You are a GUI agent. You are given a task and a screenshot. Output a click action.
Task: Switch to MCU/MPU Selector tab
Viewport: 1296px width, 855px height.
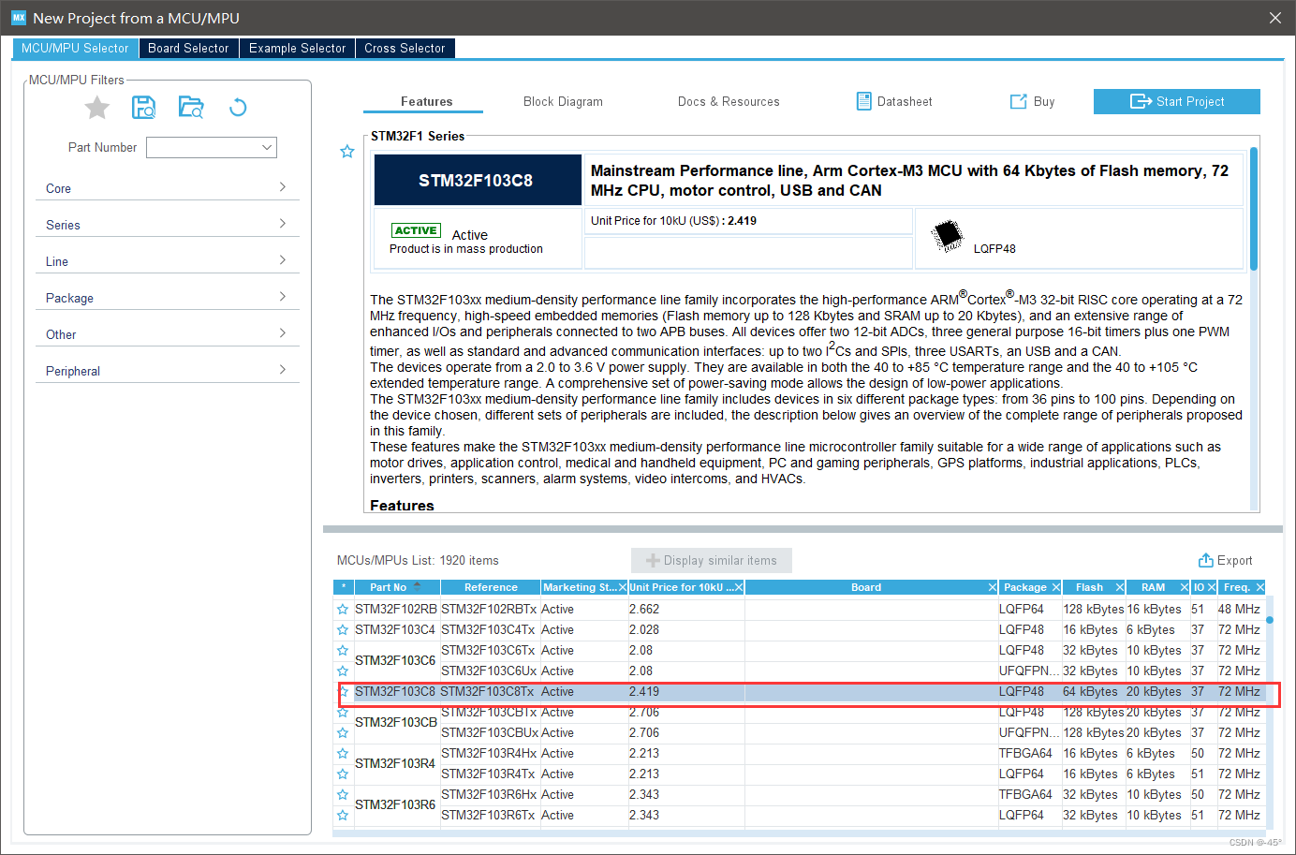(75, 48)
